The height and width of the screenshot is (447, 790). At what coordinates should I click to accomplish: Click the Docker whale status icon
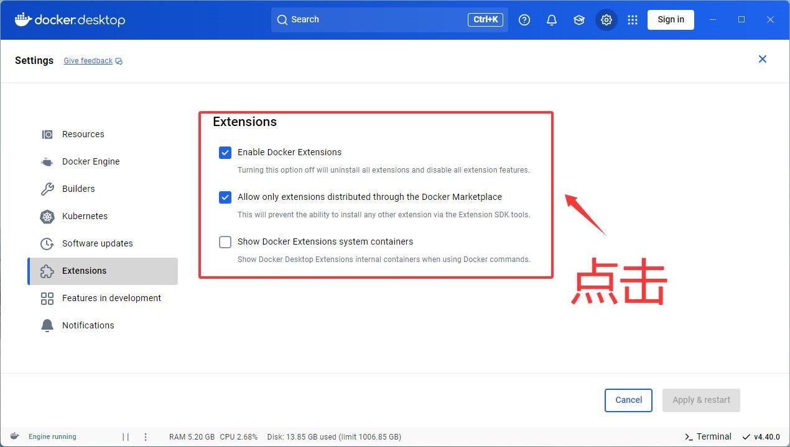point(15,436)
